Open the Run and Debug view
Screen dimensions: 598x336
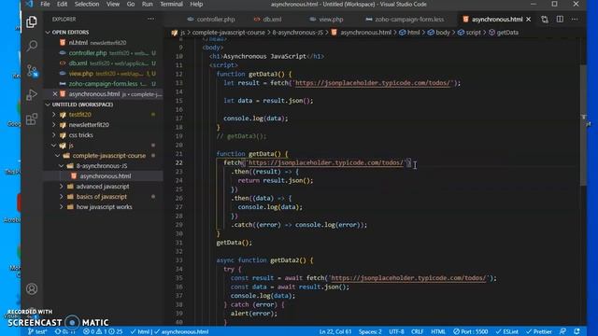click(x=32, y=95)
